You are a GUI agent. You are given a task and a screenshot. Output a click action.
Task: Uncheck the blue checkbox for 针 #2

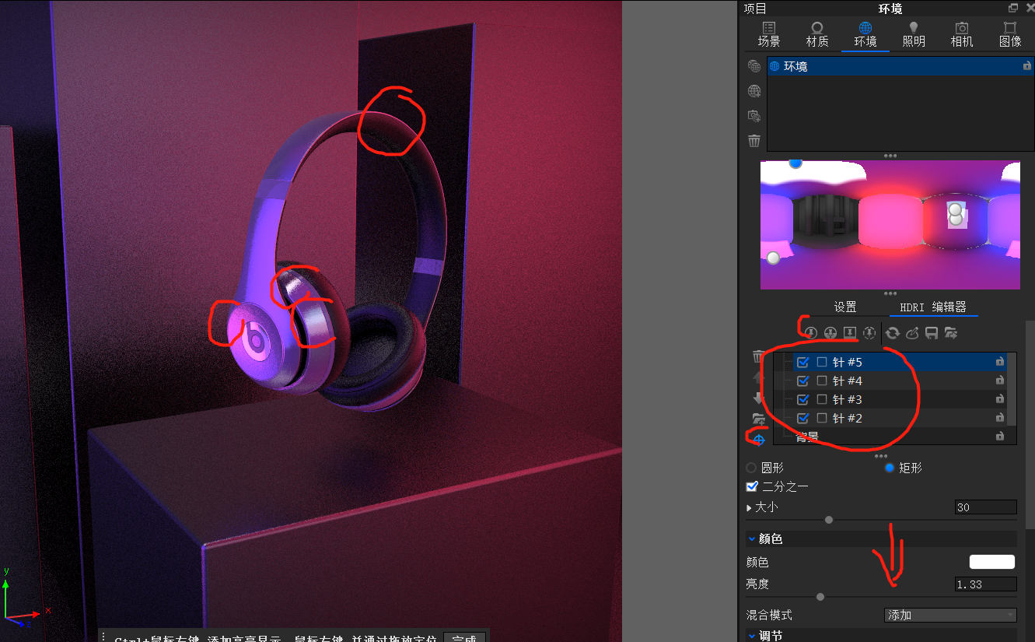pyautogui.click(x=803, y=418)
